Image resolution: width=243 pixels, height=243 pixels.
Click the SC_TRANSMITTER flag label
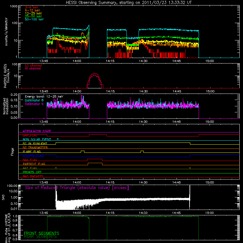click(x=35, y=148)
